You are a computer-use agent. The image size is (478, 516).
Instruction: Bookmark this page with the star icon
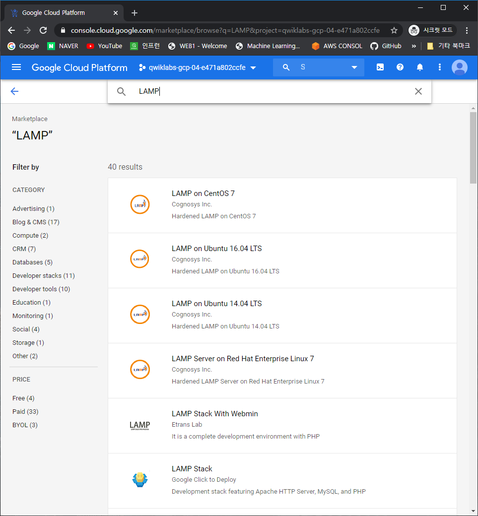[394, 31]
